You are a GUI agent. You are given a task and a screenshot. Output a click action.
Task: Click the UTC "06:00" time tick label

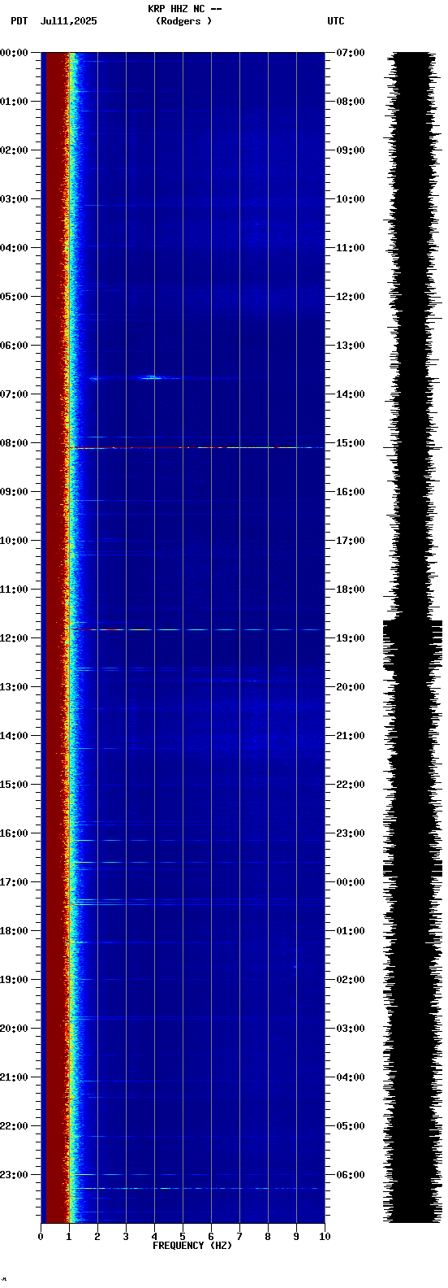coord(351,1175)
